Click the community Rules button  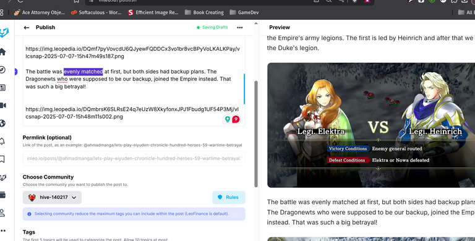pyautogui.click(x=229, y=197)
